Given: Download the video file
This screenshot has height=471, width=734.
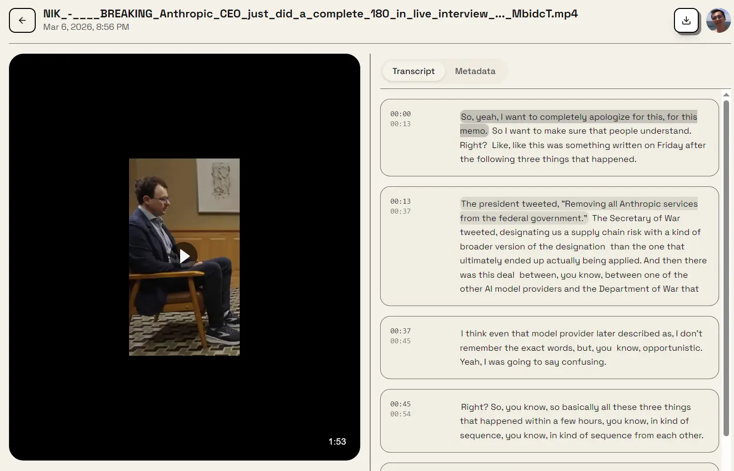Looking at the screenshot, I should tap(686, 20).
